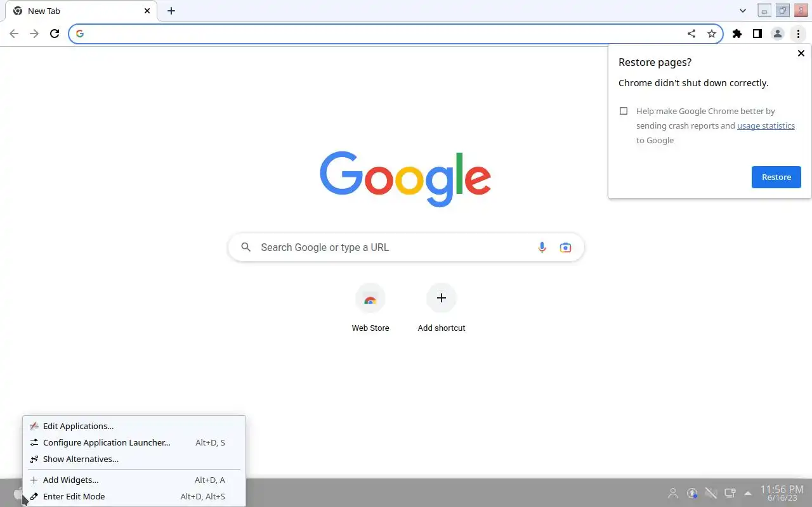Image resolution: width=812 pixels, height=507 pixels.
Task: Choose Enter Edit Mode in menu
Action: click(x=134, y=496)
